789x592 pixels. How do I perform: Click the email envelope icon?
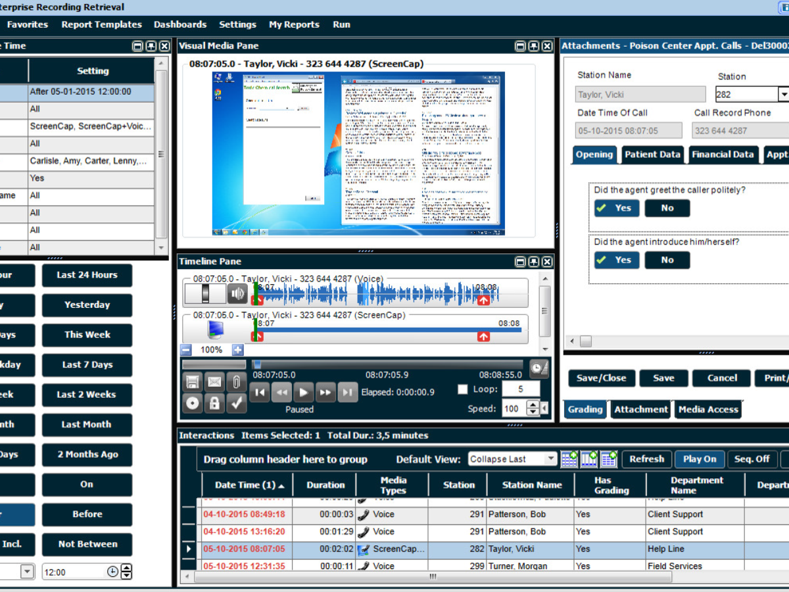coord(214,382)
